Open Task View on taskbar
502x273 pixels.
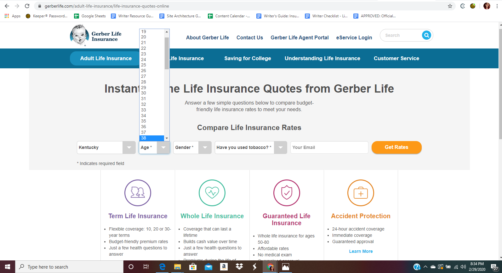pyautogui.click(x=146, y=267)
